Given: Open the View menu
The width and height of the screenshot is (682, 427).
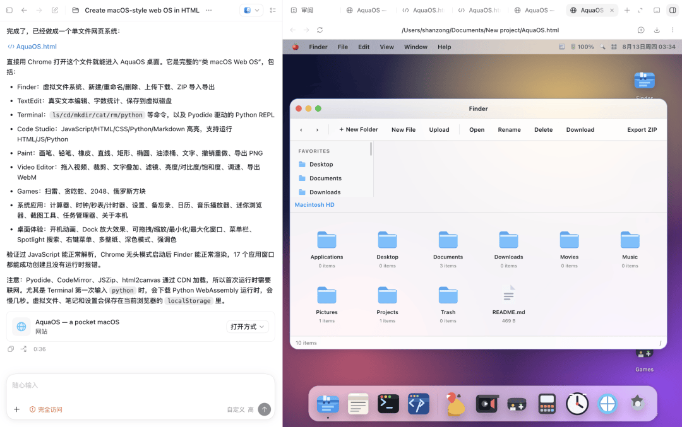Looking at the screenshot, I should pyautogui.click(x=386, y=47).
